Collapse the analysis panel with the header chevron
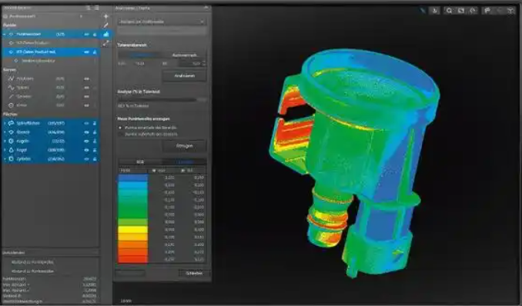Viewport: 522px width, 306px height. pos(206,8)
